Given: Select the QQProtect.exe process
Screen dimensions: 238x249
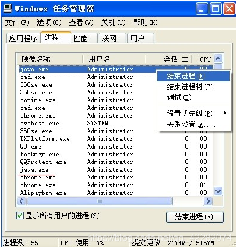Looking at the screenshot, I should (x=43, y=162).
